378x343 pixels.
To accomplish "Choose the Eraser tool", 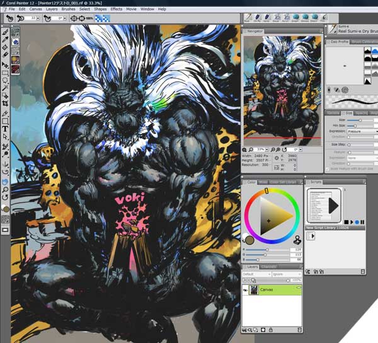I will pos(6,55).
